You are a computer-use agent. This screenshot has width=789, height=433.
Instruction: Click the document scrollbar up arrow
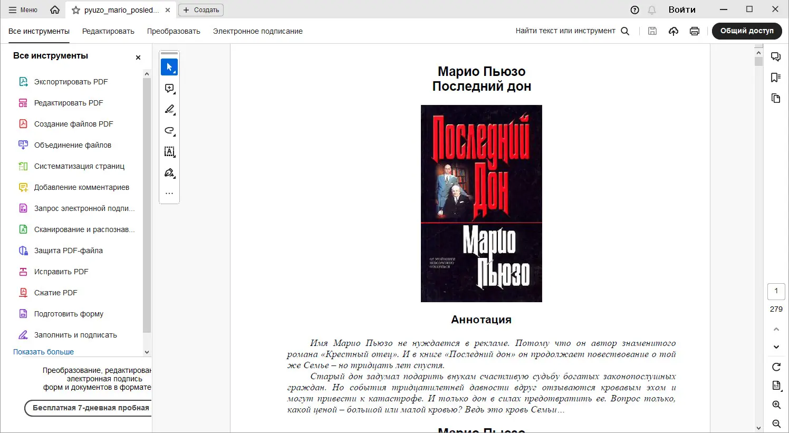click(x=759, y=52)
